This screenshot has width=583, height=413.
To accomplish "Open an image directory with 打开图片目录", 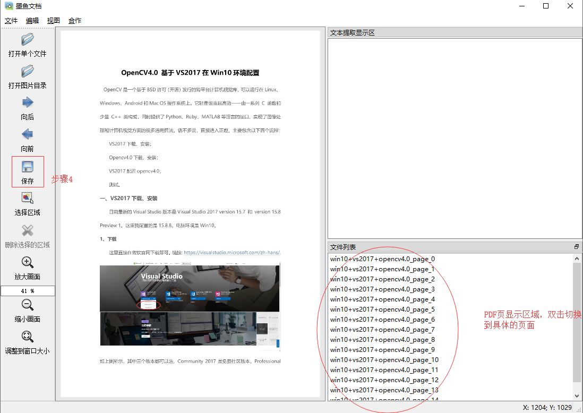I will 27,75.
